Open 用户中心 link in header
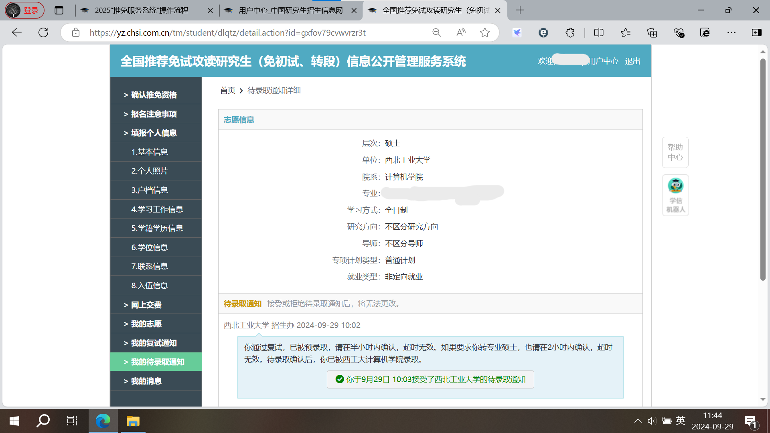 603,61
